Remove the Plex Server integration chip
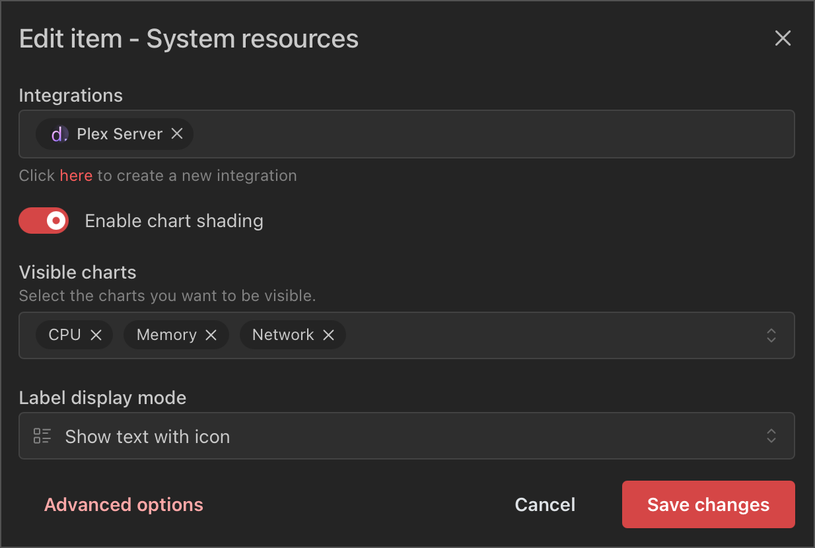This screenshot has height=548, width=815. (177, 134)
